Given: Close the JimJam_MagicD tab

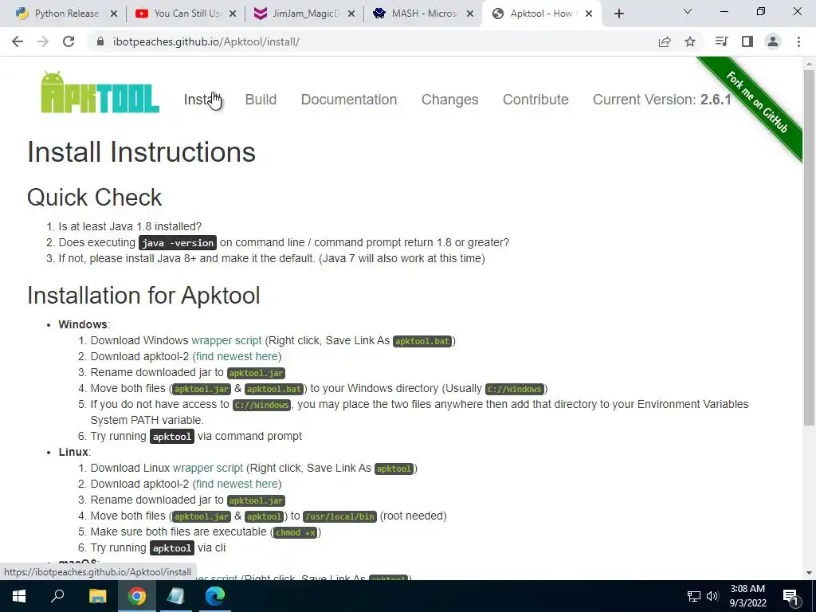Looking at the screenshot, I should pos(351,14).
